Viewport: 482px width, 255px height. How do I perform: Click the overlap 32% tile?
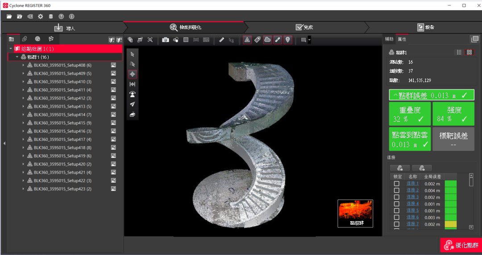coord(410,114)
